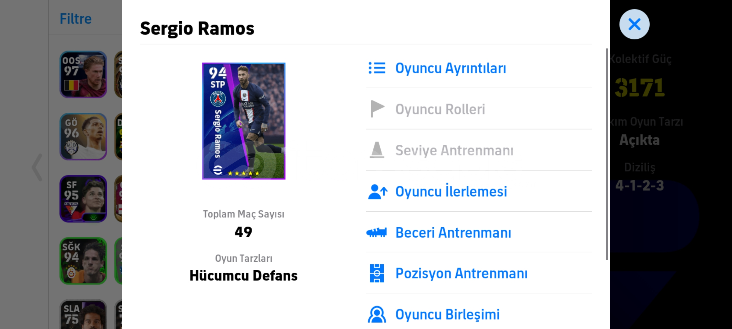
Task: Click the person-arrow icon for Oyuncu İlerlemesi
Action: [378, 192]
